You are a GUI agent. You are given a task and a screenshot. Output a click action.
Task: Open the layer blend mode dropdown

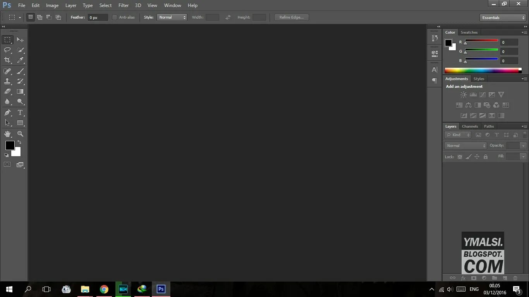pos(466,146)
